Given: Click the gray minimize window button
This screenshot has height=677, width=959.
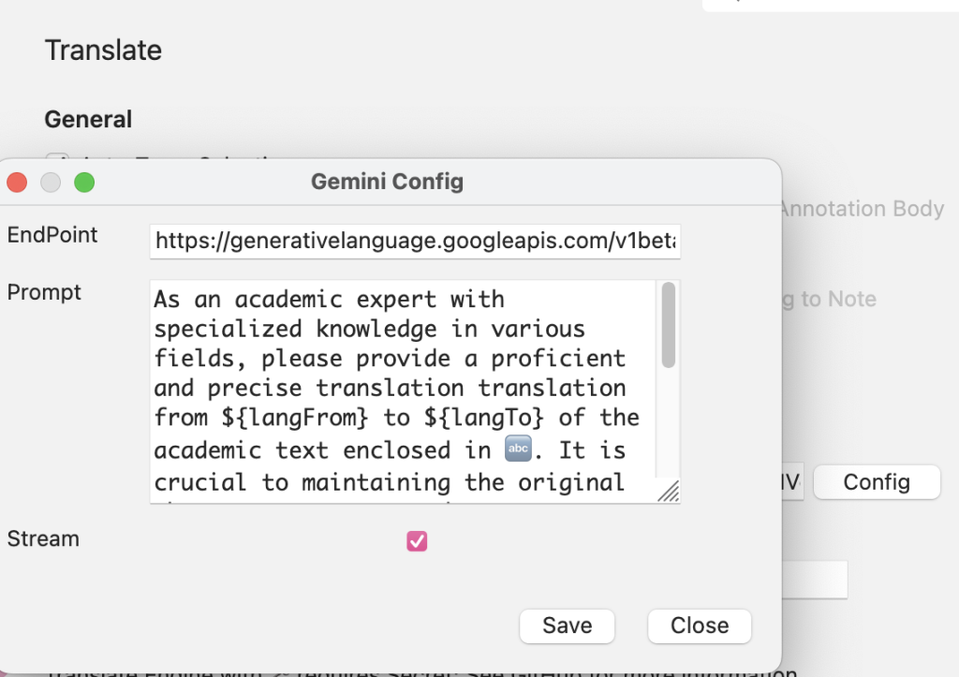Looking at the screenshot, I should [x=51, y=183].
